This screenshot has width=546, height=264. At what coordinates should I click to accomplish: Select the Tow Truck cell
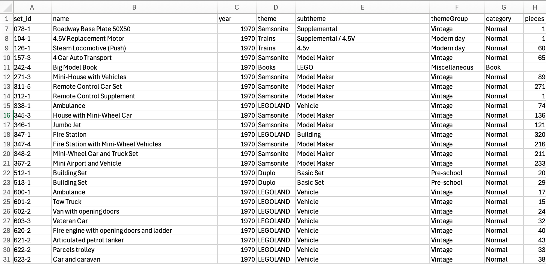tap(134, 202)
